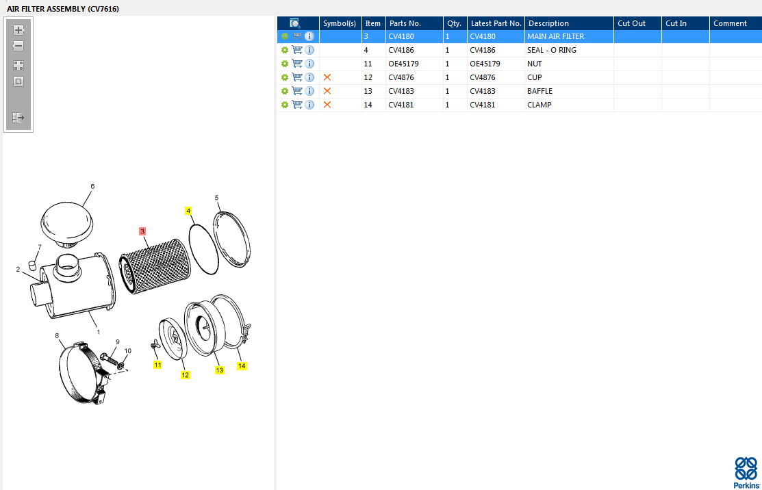The image size is (762, 490).
Task: Select callout 11 in the diagram
Action: 157,365
